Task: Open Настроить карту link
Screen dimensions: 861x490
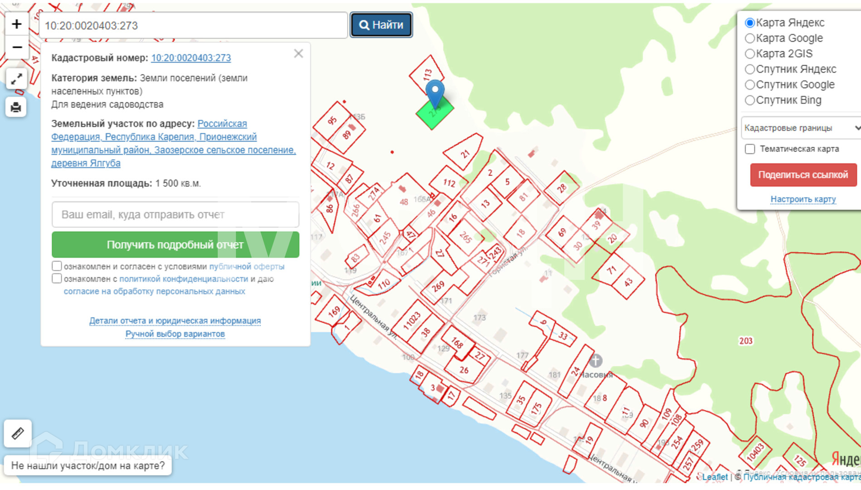Action: pos(803,199)
